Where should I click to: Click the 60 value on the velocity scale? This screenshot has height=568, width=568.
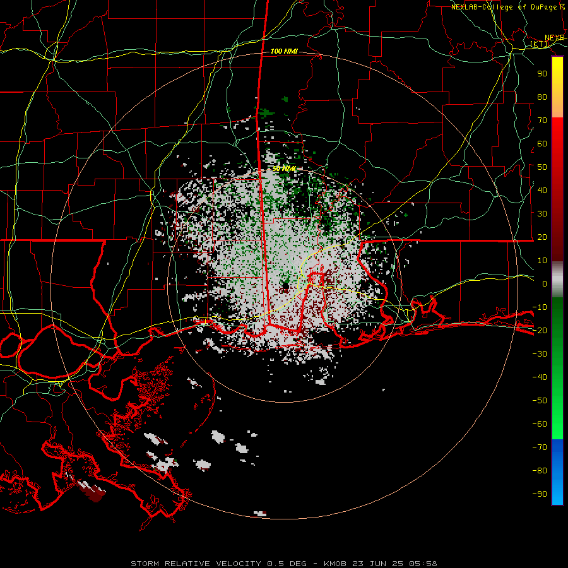tap(542, 143)
